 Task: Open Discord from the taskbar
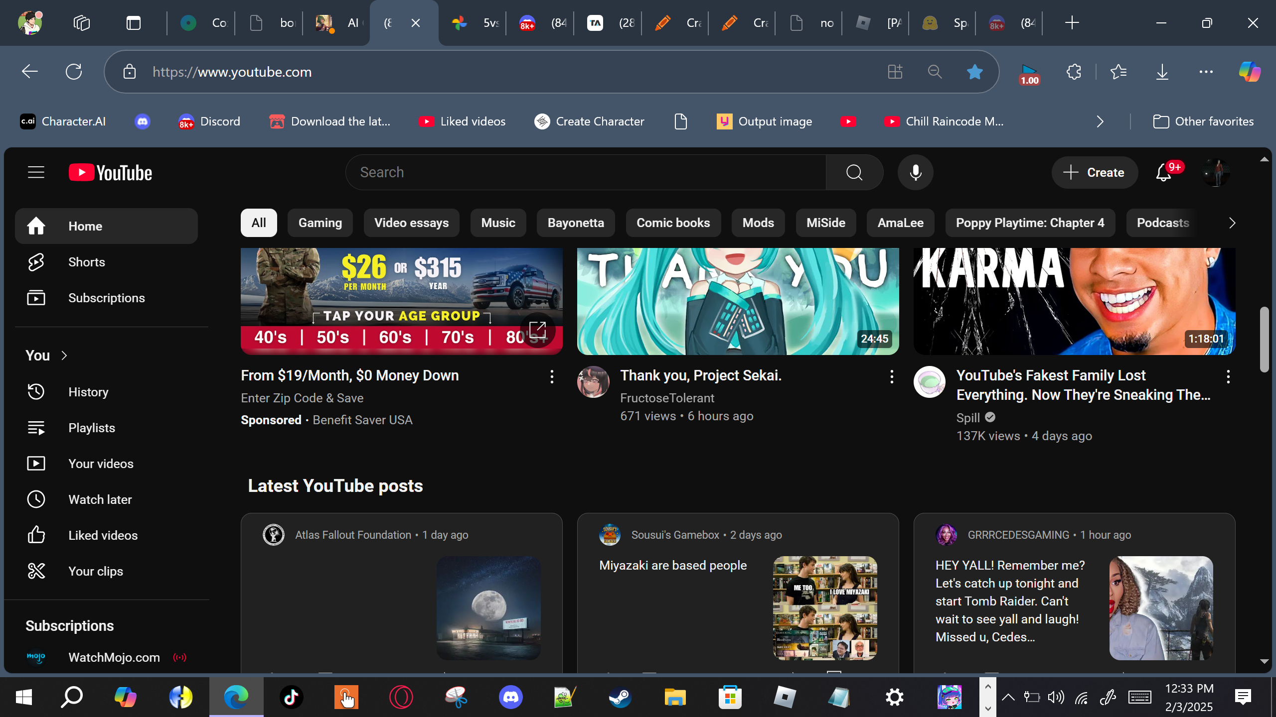(x=511, y=697)
